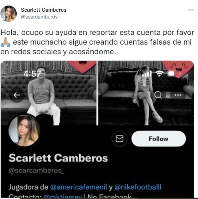Click the envelope message icon
Viewport: 198px width, 199px height.
coord(120,139)
